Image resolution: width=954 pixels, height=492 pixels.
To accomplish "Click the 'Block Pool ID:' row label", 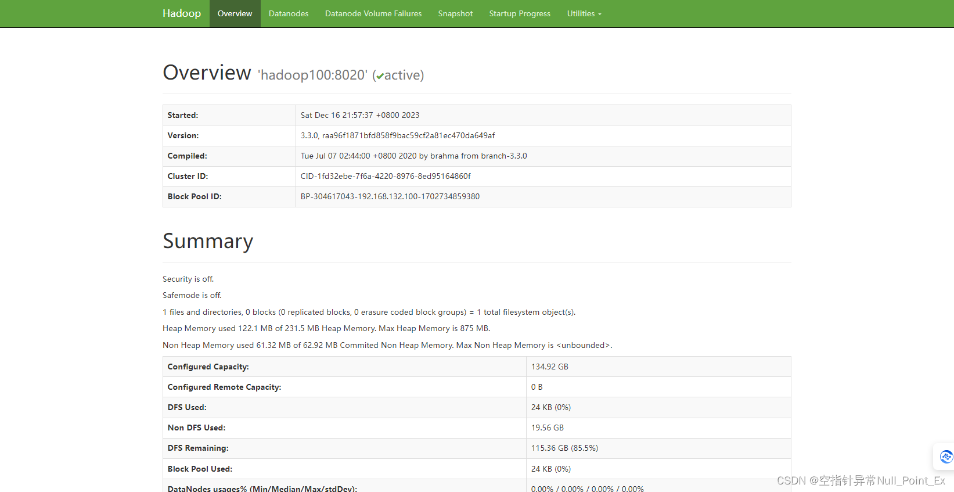I will [x=195, y=196].
